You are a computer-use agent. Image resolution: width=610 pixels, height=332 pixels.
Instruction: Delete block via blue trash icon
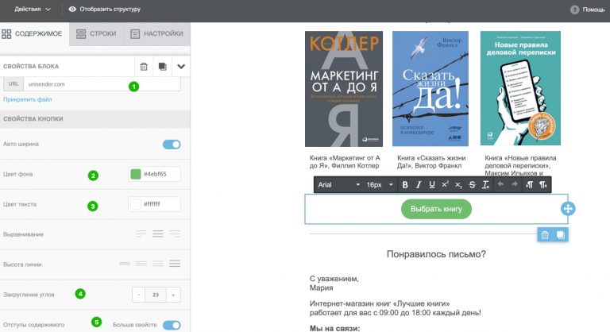[545, 234]
